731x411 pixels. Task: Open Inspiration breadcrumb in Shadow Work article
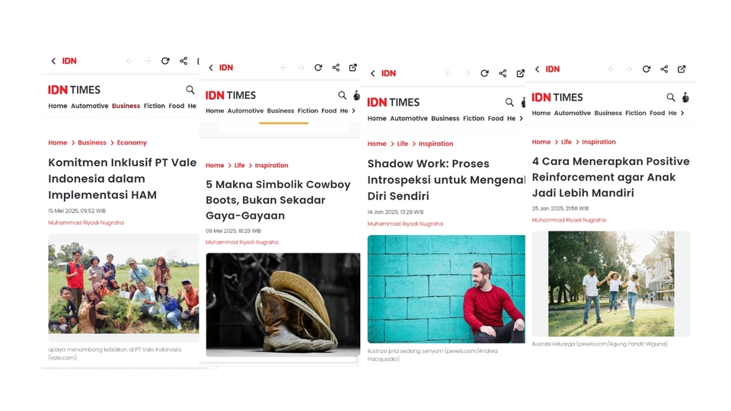[436, 144]
